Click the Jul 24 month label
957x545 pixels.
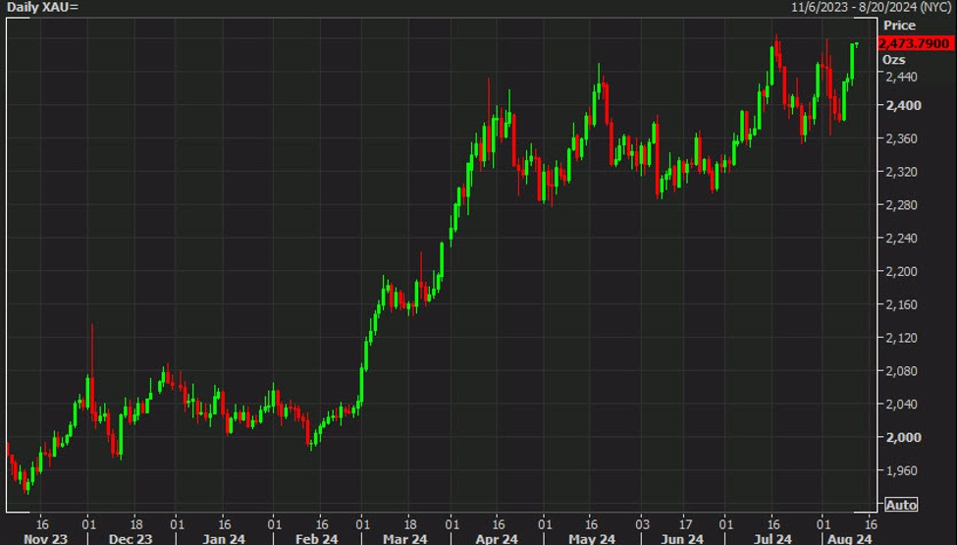point(772,539)
